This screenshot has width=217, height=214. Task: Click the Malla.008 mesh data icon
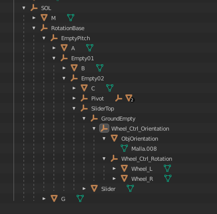(x=124, y=148)
